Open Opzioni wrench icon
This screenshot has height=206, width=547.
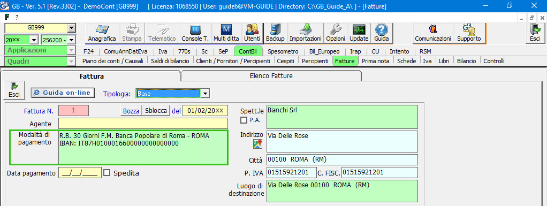pos(335,34)
